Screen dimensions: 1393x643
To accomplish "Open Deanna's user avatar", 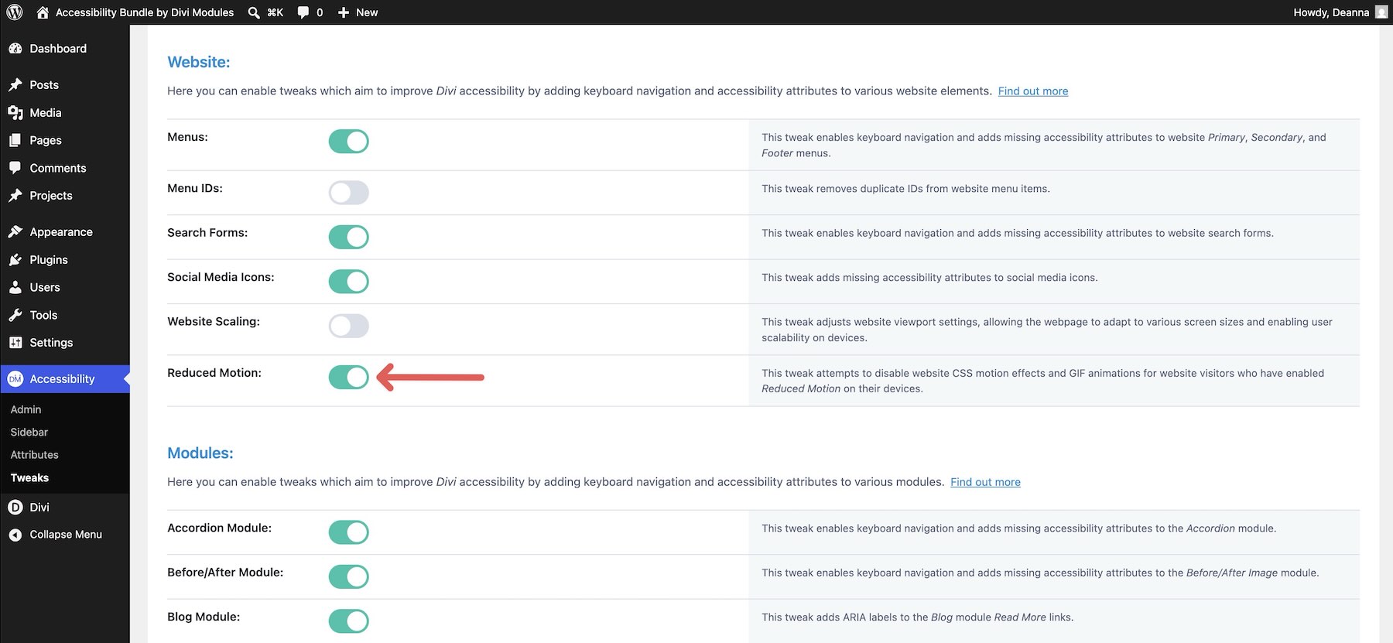I will click(x=1381, y=12).
